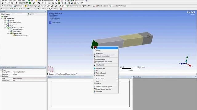197x110 pixels.
Task: Choose Restore Default from context menu
Action: (106, 73)
